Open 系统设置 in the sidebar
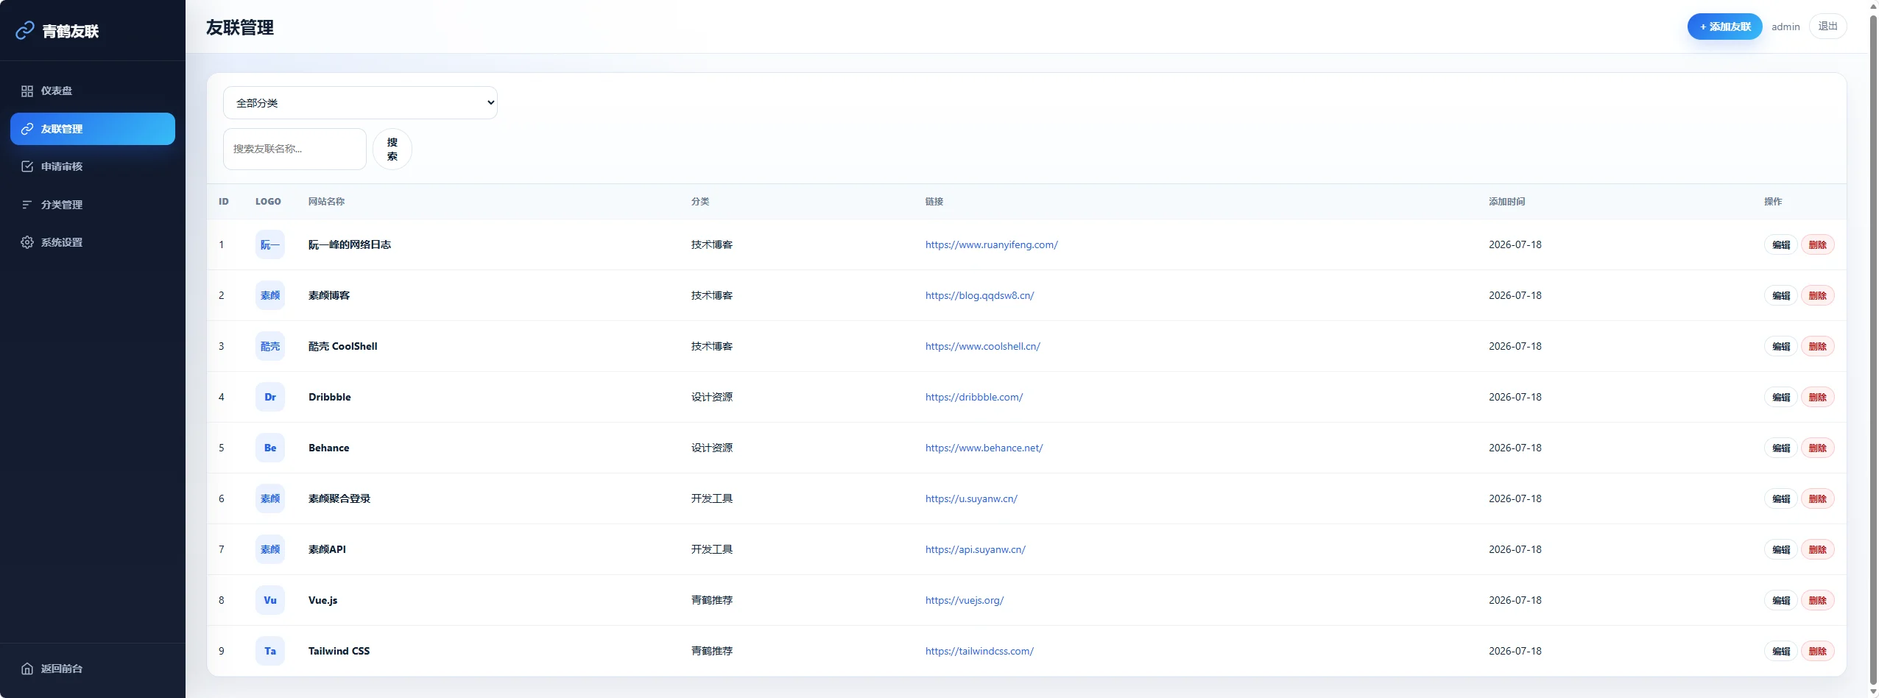The width and height of the screenshot is (1879, 698). click(93, 242)
